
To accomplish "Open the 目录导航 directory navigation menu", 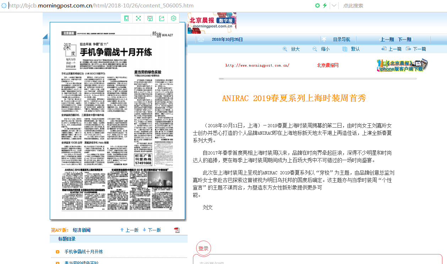I will tap(341, 39).
